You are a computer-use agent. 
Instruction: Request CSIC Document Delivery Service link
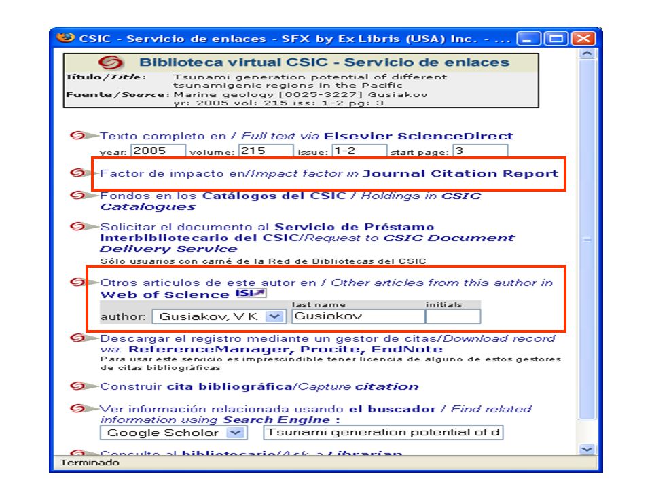(307, 238)
